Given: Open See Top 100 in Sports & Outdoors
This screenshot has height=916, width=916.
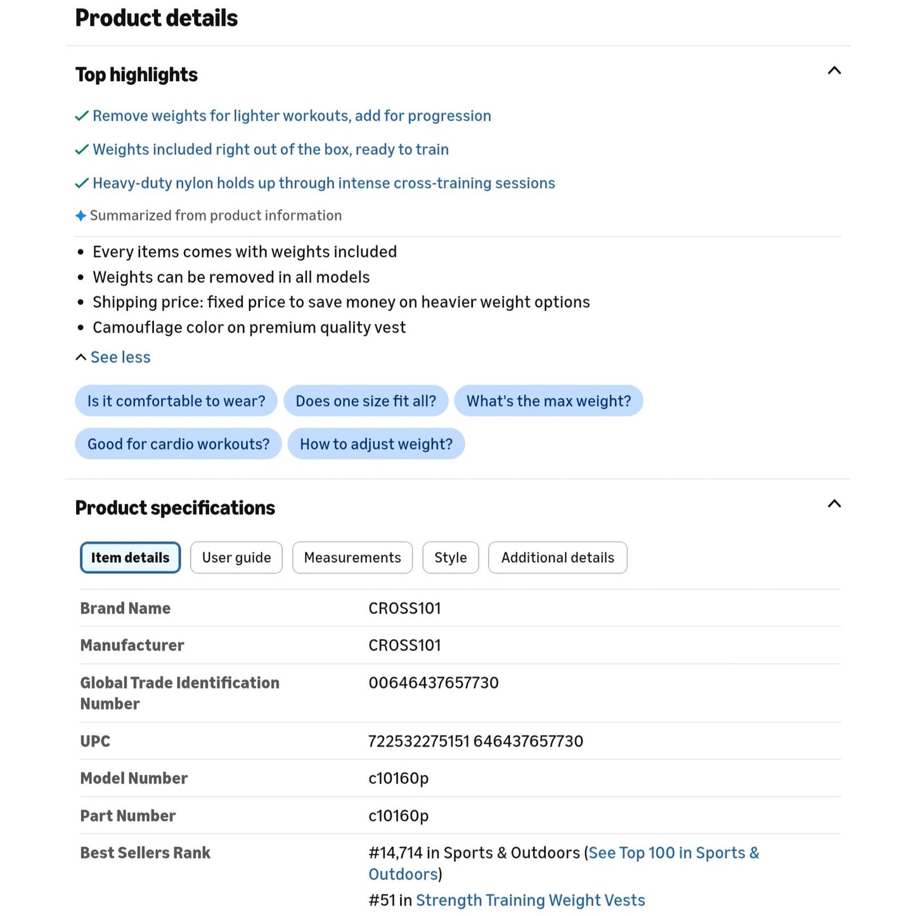Looking at the screenshot, I should pos(564,863).
